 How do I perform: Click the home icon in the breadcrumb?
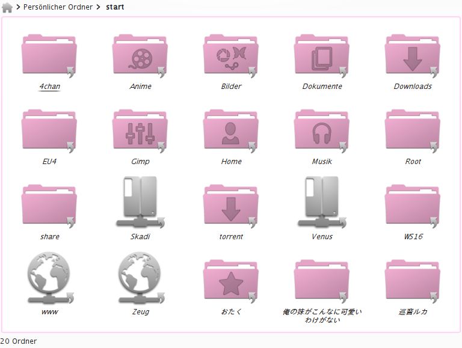tap(7, 7)
